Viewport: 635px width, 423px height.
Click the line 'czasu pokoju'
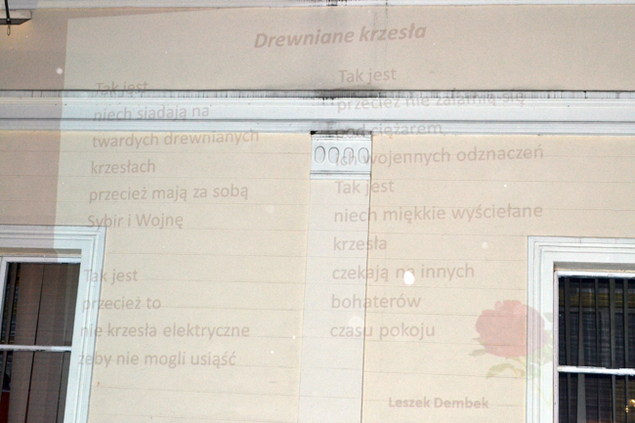coord(383,331)
